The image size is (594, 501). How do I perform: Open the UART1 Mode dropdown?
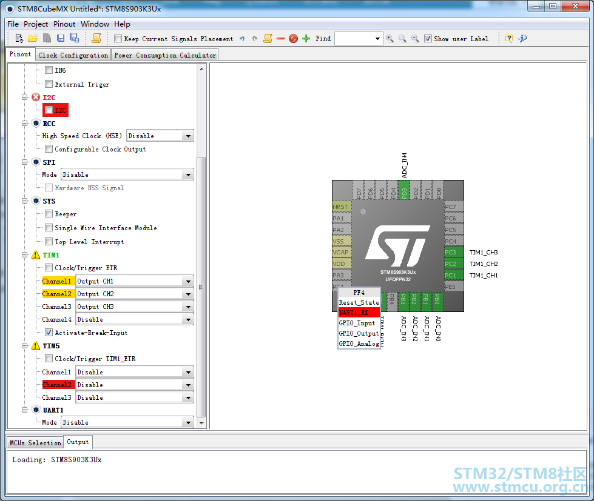(127, 422)
